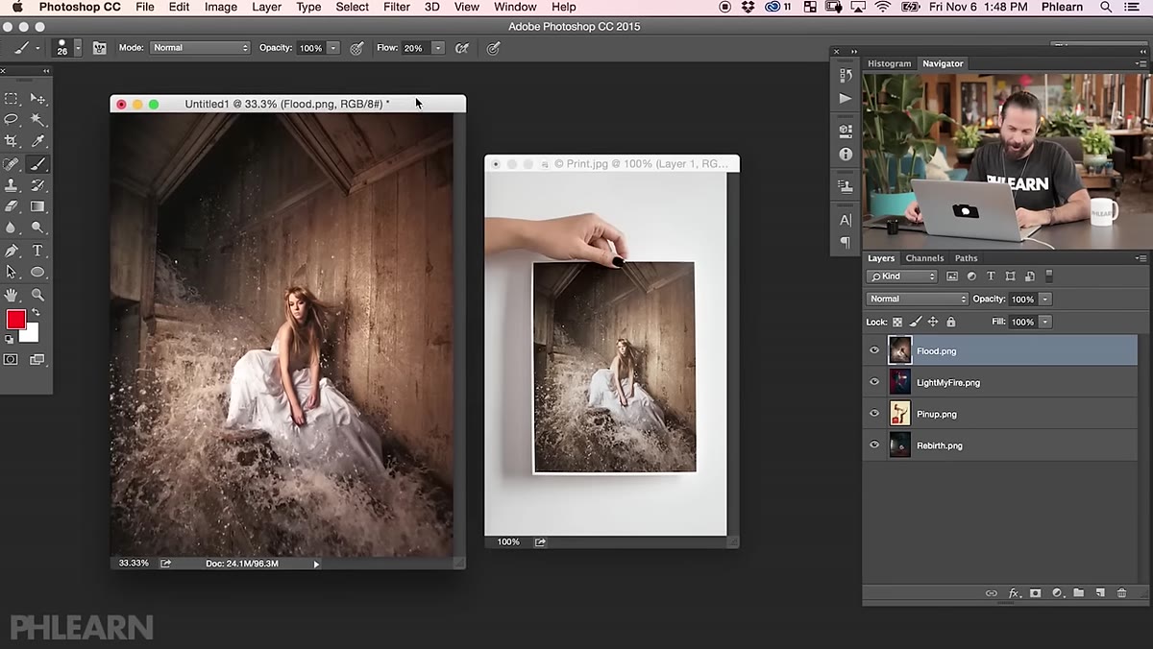Open the layer filter Kind dropdown
Viewport: 1153px width, 649px height.
tap(901, 276)
